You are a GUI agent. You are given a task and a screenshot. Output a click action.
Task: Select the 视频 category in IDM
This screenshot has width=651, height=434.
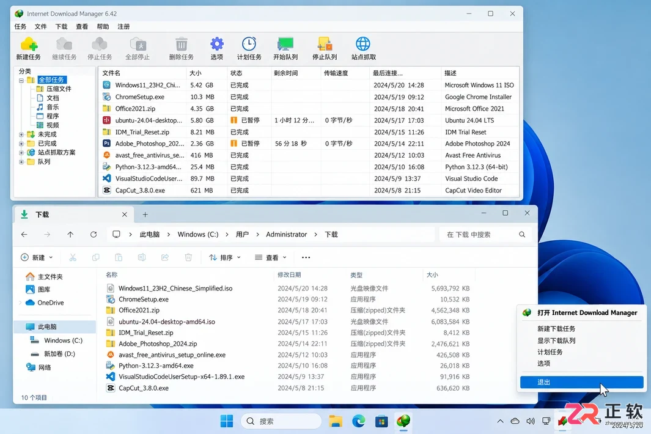(x=53, y=125)
